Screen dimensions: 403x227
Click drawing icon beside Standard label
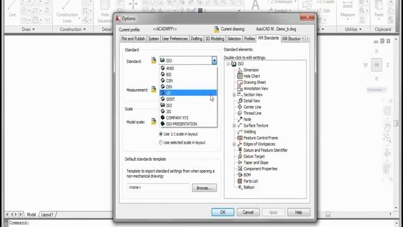[x=154, y=61]
